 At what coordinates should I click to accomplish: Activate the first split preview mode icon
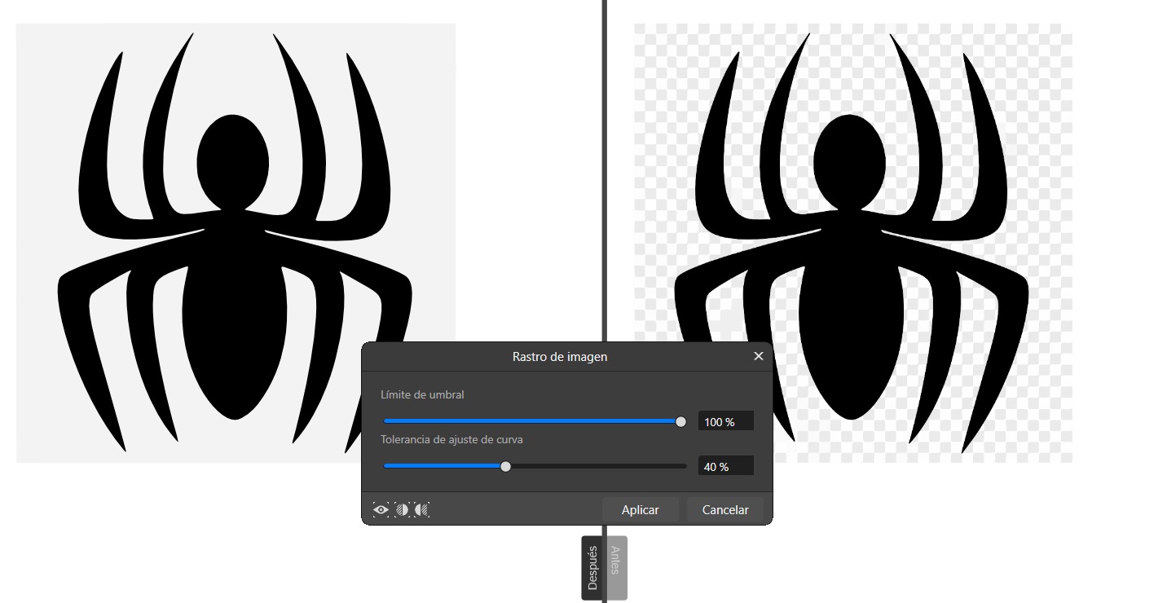tap(402, 509)
